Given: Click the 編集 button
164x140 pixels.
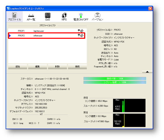Looking at the screenshot, I should [x=37, y=67].
